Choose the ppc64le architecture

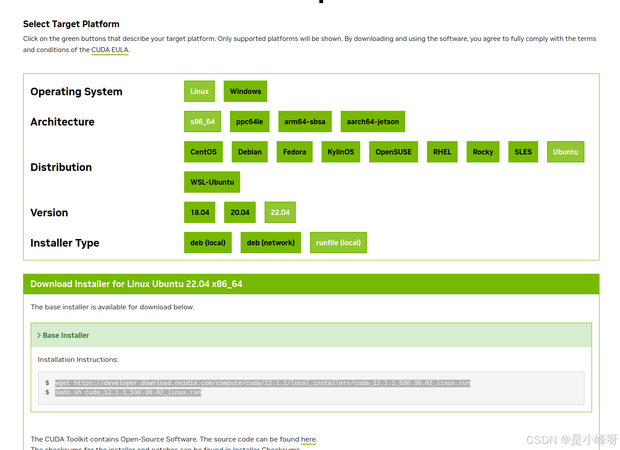[x=250, y=122]
